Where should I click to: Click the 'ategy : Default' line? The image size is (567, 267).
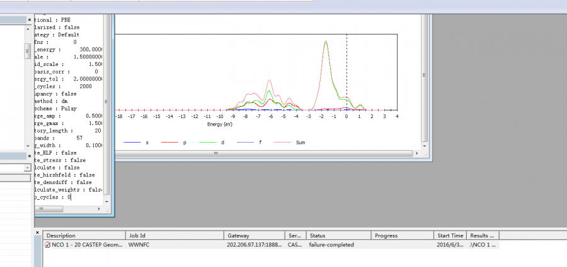coord(57,35)
